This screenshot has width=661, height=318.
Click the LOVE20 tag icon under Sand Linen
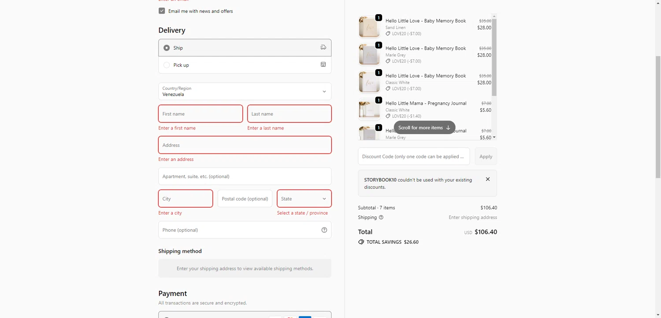tap(388, 33)
